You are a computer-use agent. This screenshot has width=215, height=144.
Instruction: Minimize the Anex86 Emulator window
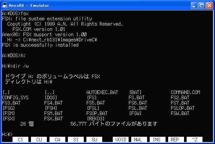[x=194, y=6]
